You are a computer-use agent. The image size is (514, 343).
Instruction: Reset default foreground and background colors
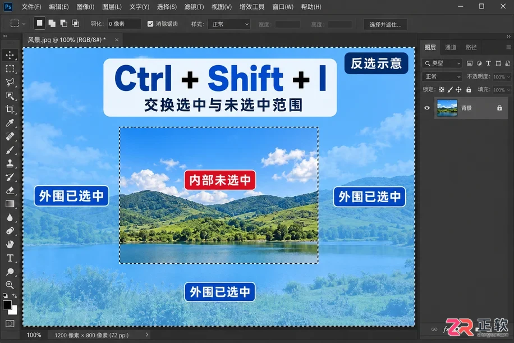coord(5,296)
